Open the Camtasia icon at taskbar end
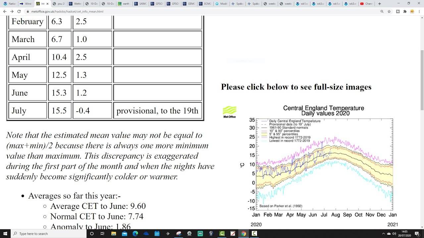 click(254, 234)
